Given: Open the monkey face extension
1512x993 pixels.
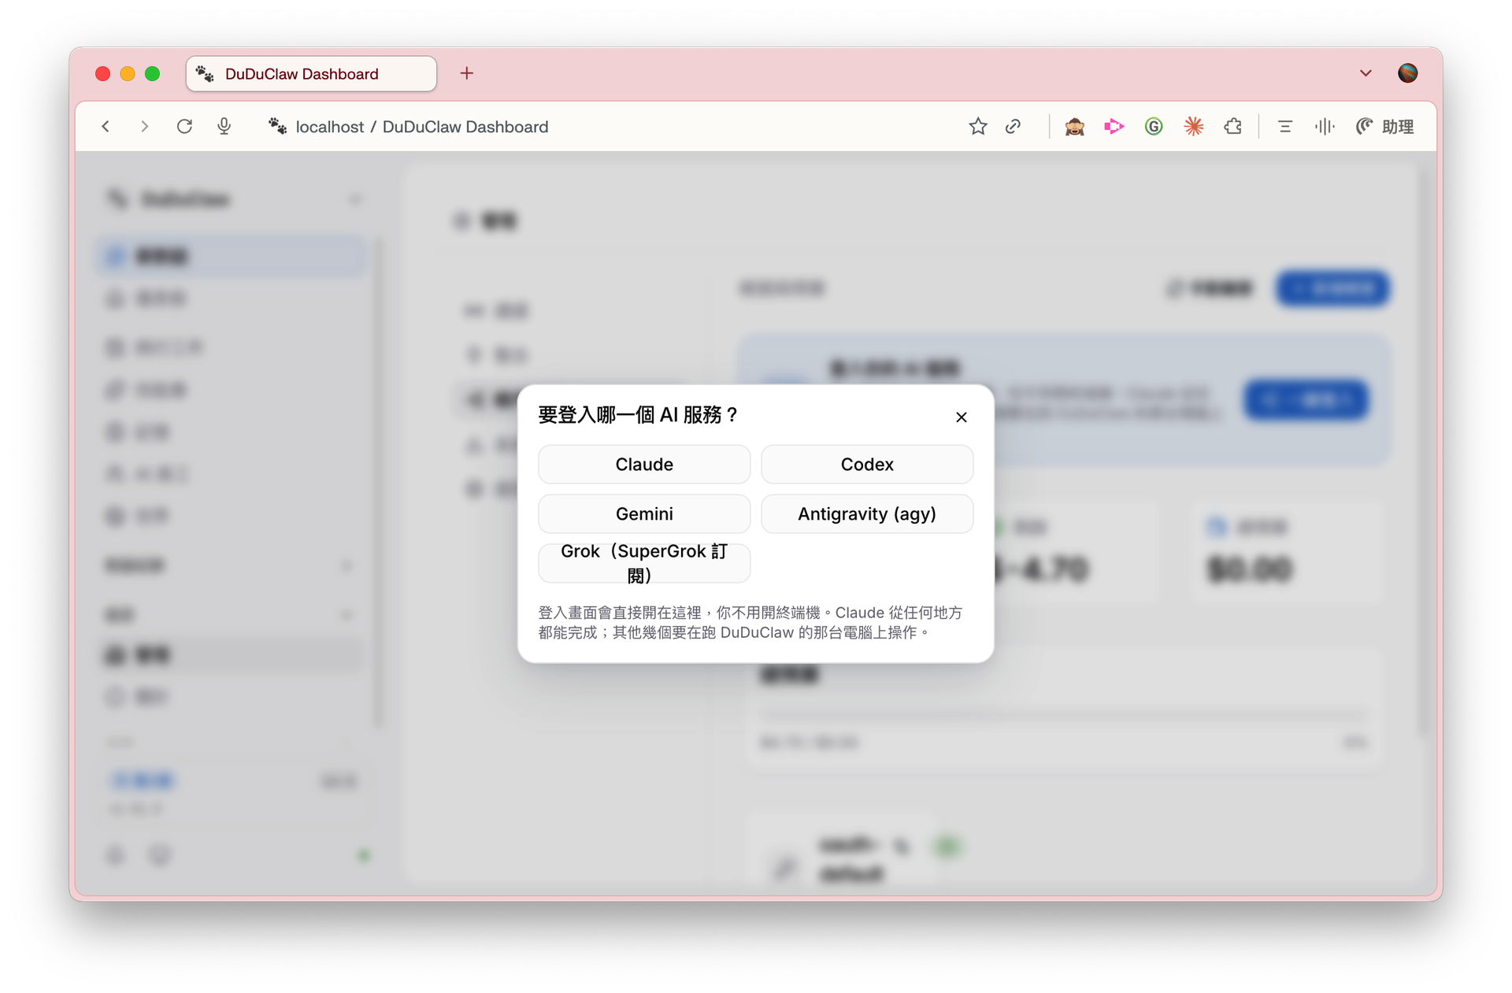Looking at the screenshot, I should click(1074, 127).
